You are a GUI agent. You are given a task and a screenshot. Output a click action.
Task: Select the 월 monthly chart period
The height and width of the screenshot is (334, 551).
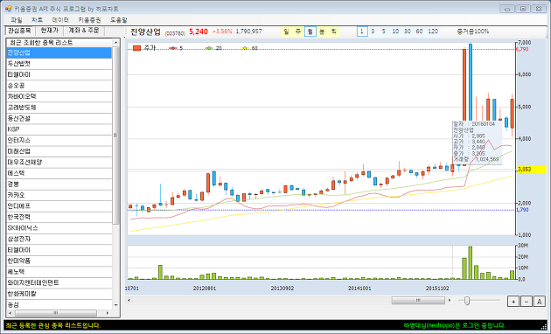point(310,31)
